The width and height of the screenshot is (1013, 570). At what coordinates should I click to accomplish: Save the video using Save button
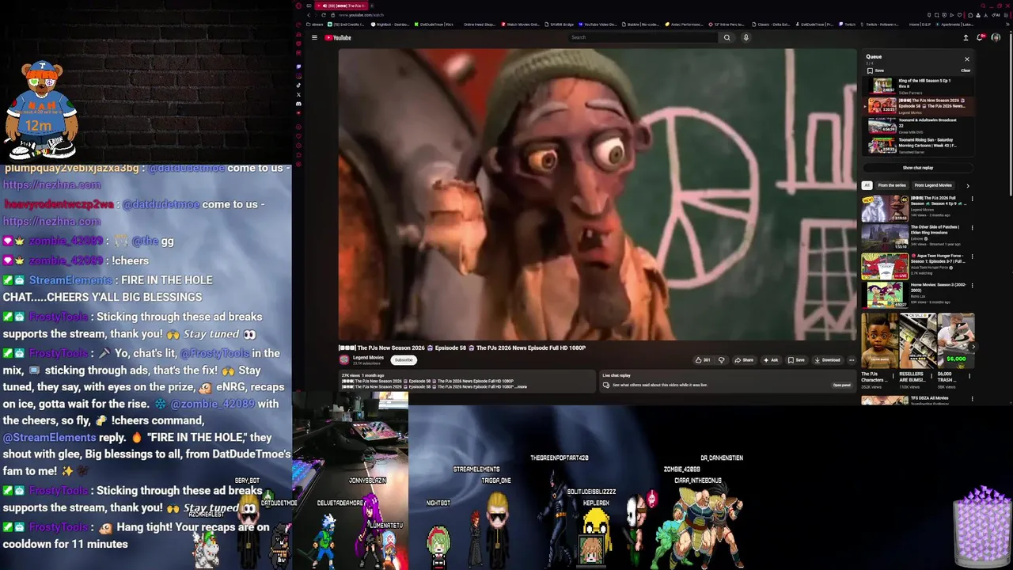[x=796, y=360]
